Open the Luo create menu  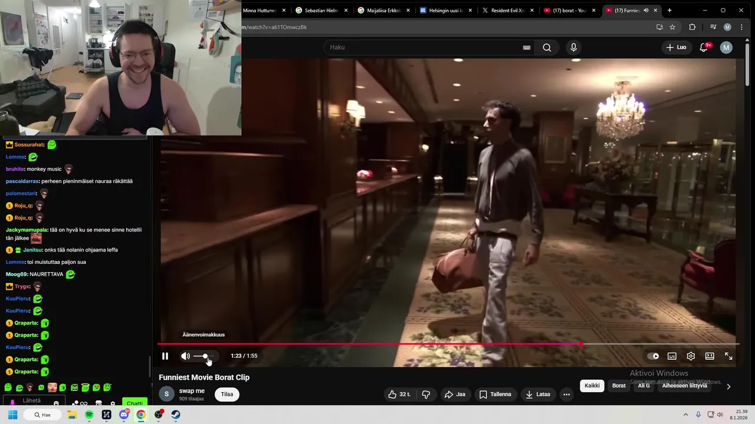(676, 47)
